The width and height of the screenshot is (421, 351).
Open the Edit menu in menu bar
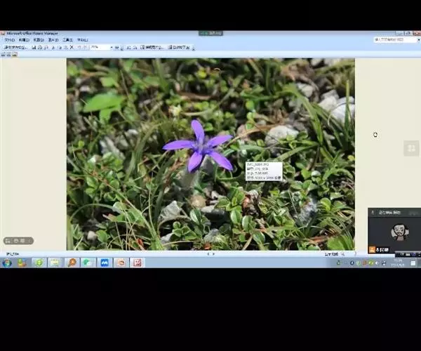point(25,40)
